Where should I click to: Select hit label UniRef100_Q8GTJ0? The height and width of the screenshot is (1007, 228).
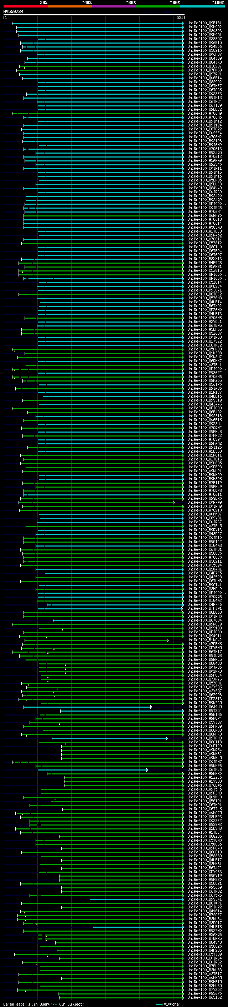coord(204,247)
